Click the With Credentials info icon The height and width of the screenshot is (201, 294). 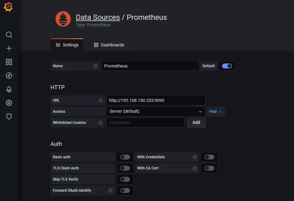tap(195, 157)
